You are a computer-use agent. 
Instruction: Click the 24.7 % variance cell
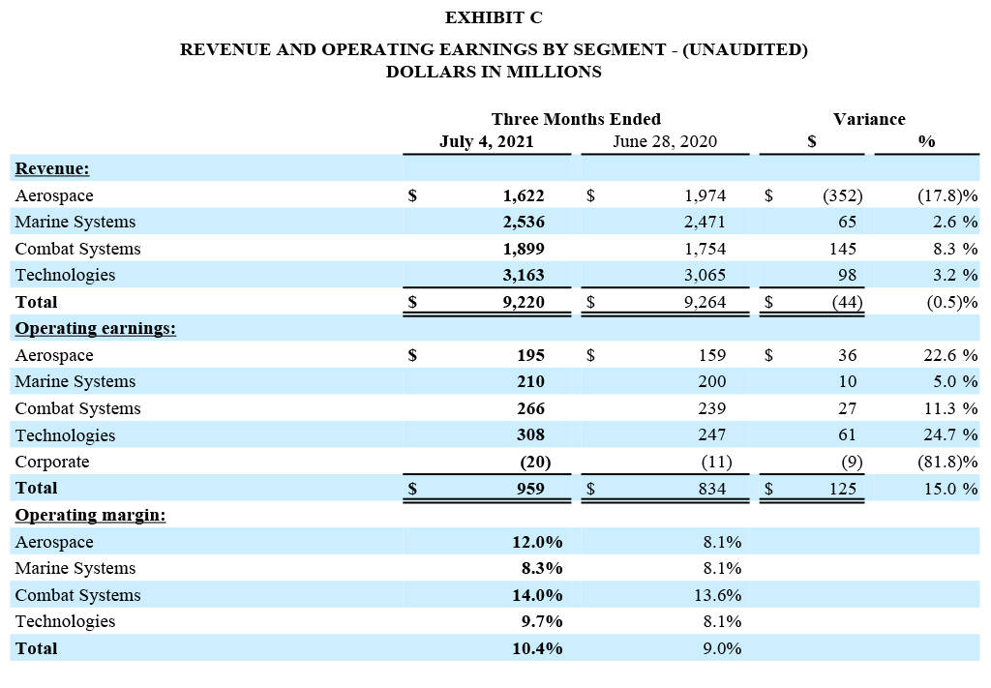[x=950, y=435]
